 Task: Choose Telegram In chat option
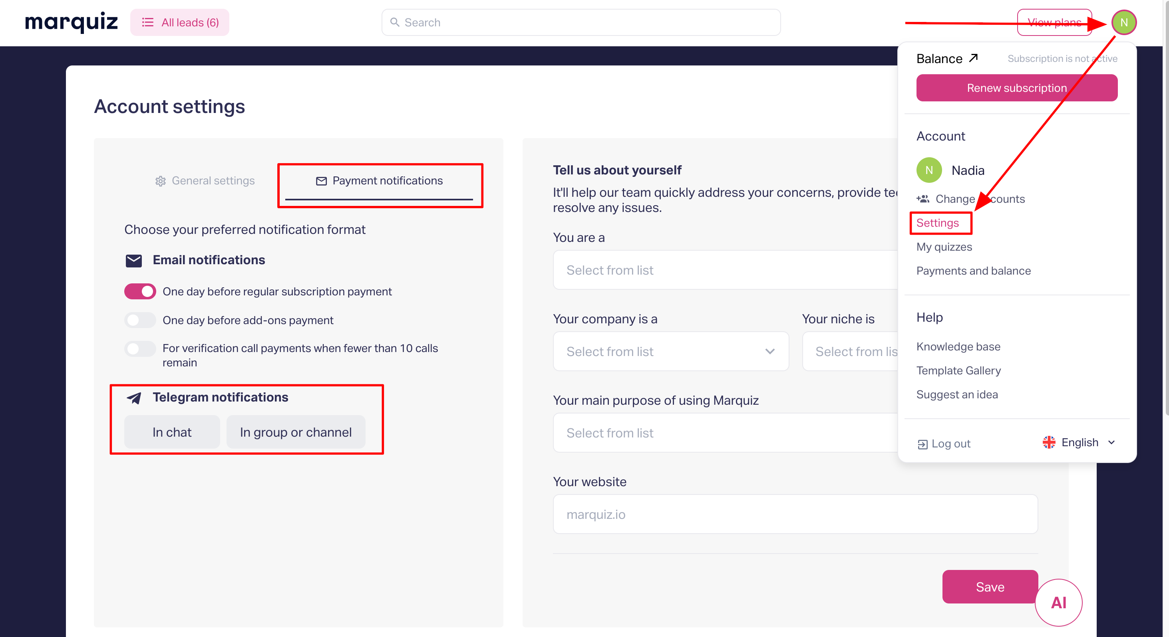(x=172, y=432)
